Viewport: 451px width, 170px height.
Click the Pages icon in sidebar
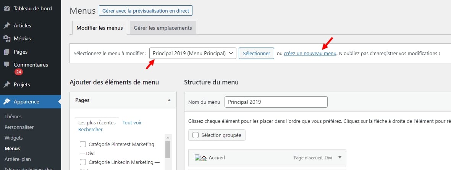click(7, 52)
